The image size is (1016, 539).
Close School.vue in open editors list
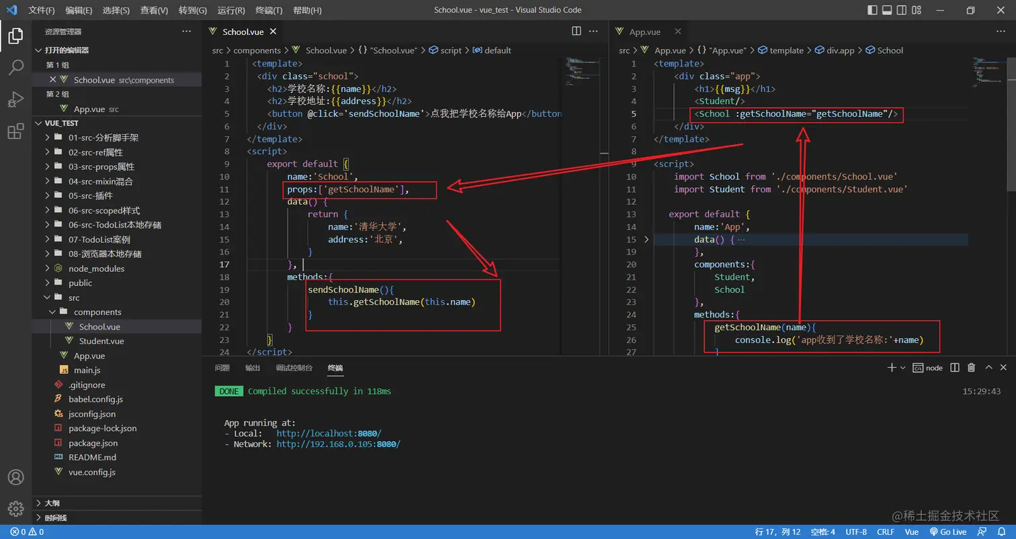(53, 80)
